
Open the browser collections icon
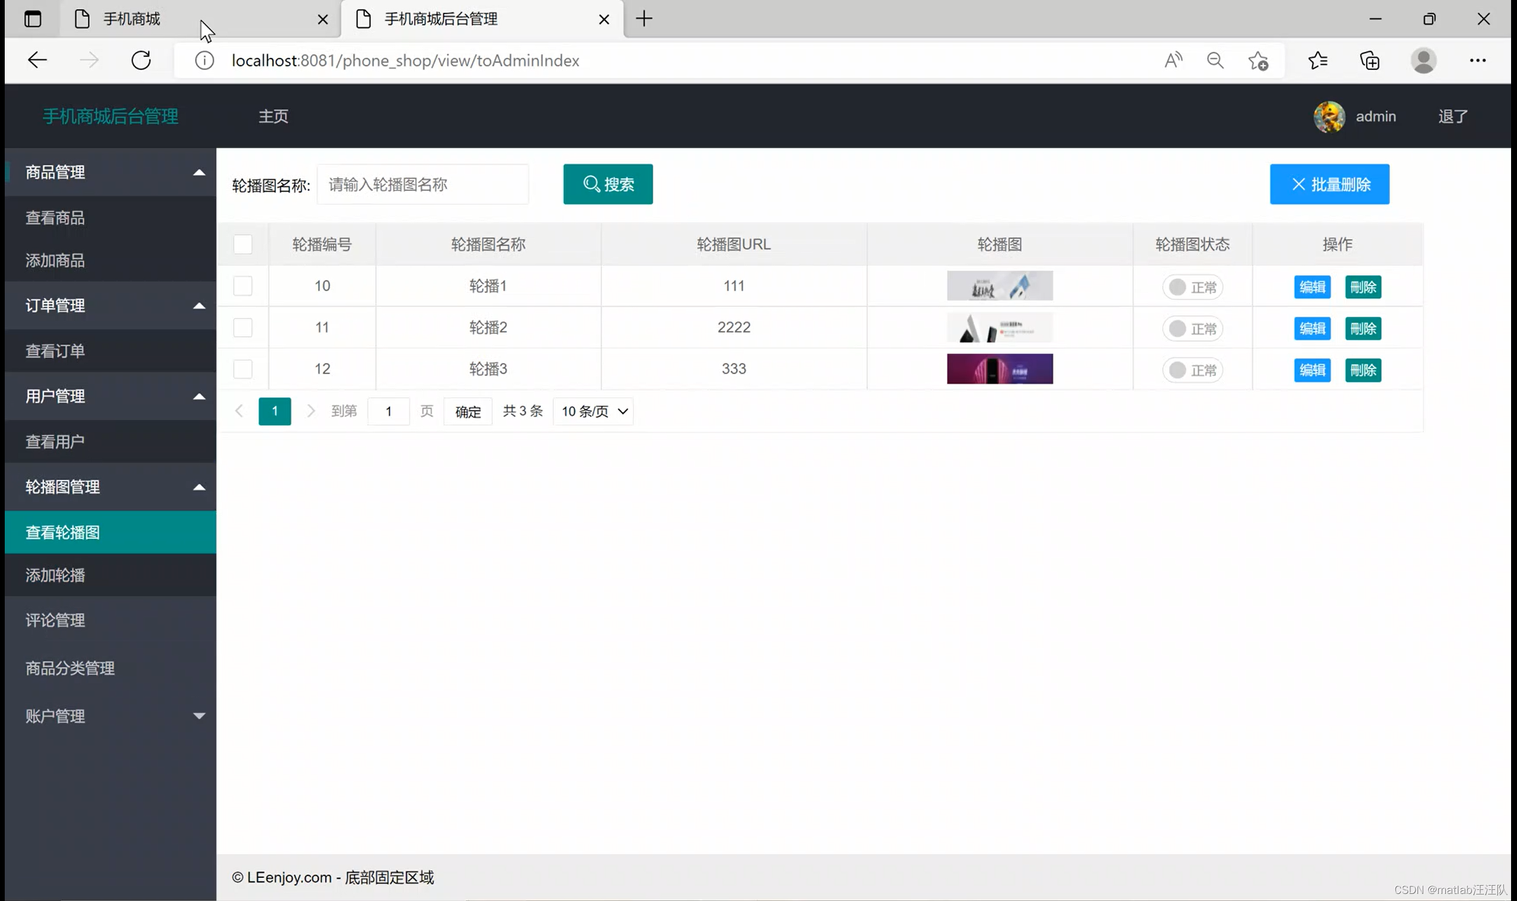(x=1369, y=60)
